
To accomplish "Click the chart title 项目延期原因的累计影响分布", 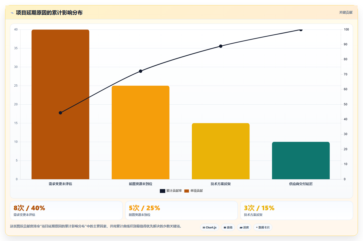I will [49, 13].
